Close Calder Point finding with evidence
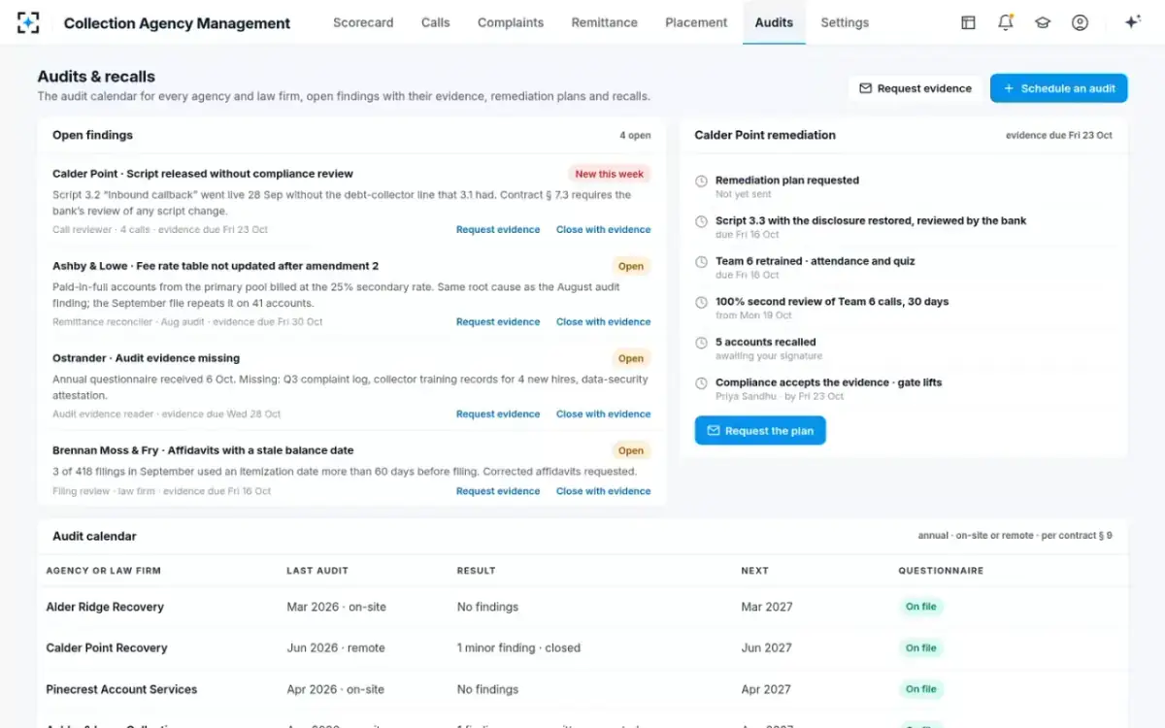This screenshot has height=728, width=1165. (x=603, y=230)
